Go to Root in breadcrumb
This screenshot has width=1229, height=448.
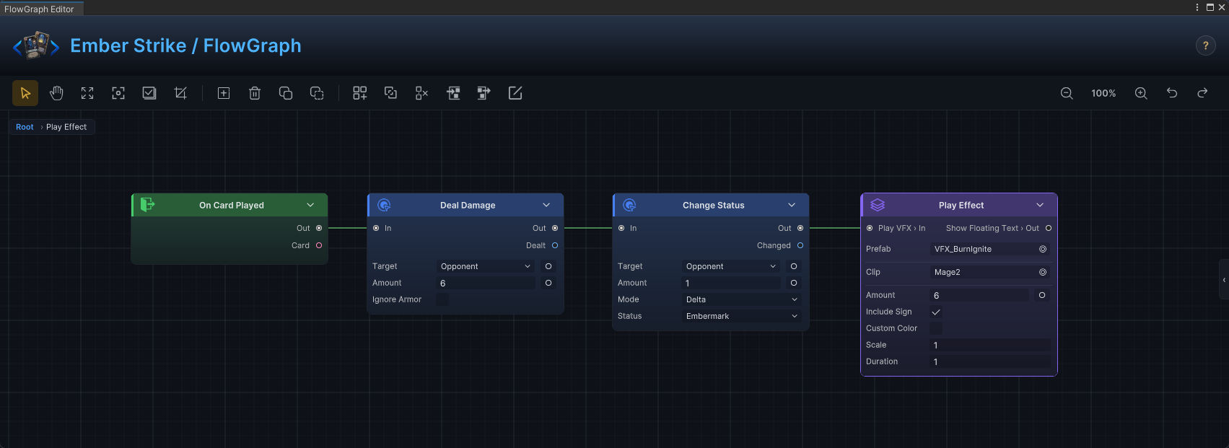pyautogui.click(x=25, y=127)
